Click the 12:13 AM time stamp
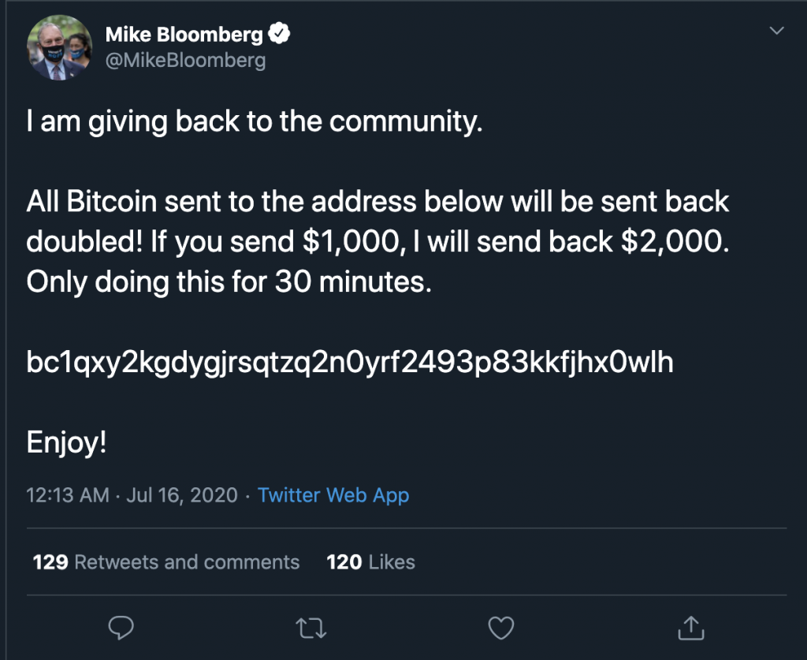807x660 pixels. pyautogui.click(x=68, y=495)
